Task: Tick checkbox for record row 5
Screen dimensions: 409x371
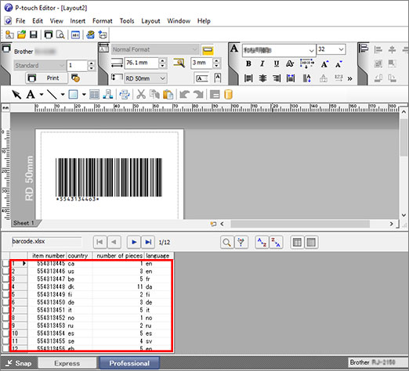Action: (5, 294)
